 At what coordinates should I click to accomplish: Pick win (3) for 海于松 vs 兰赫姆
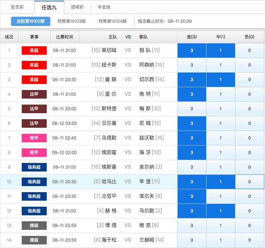coord(192,240)
